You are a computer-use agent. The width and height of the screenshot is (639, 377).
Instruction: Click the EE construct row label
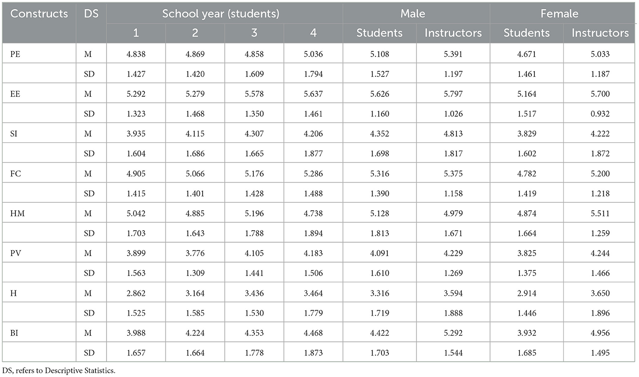click(x=15, y=94)
